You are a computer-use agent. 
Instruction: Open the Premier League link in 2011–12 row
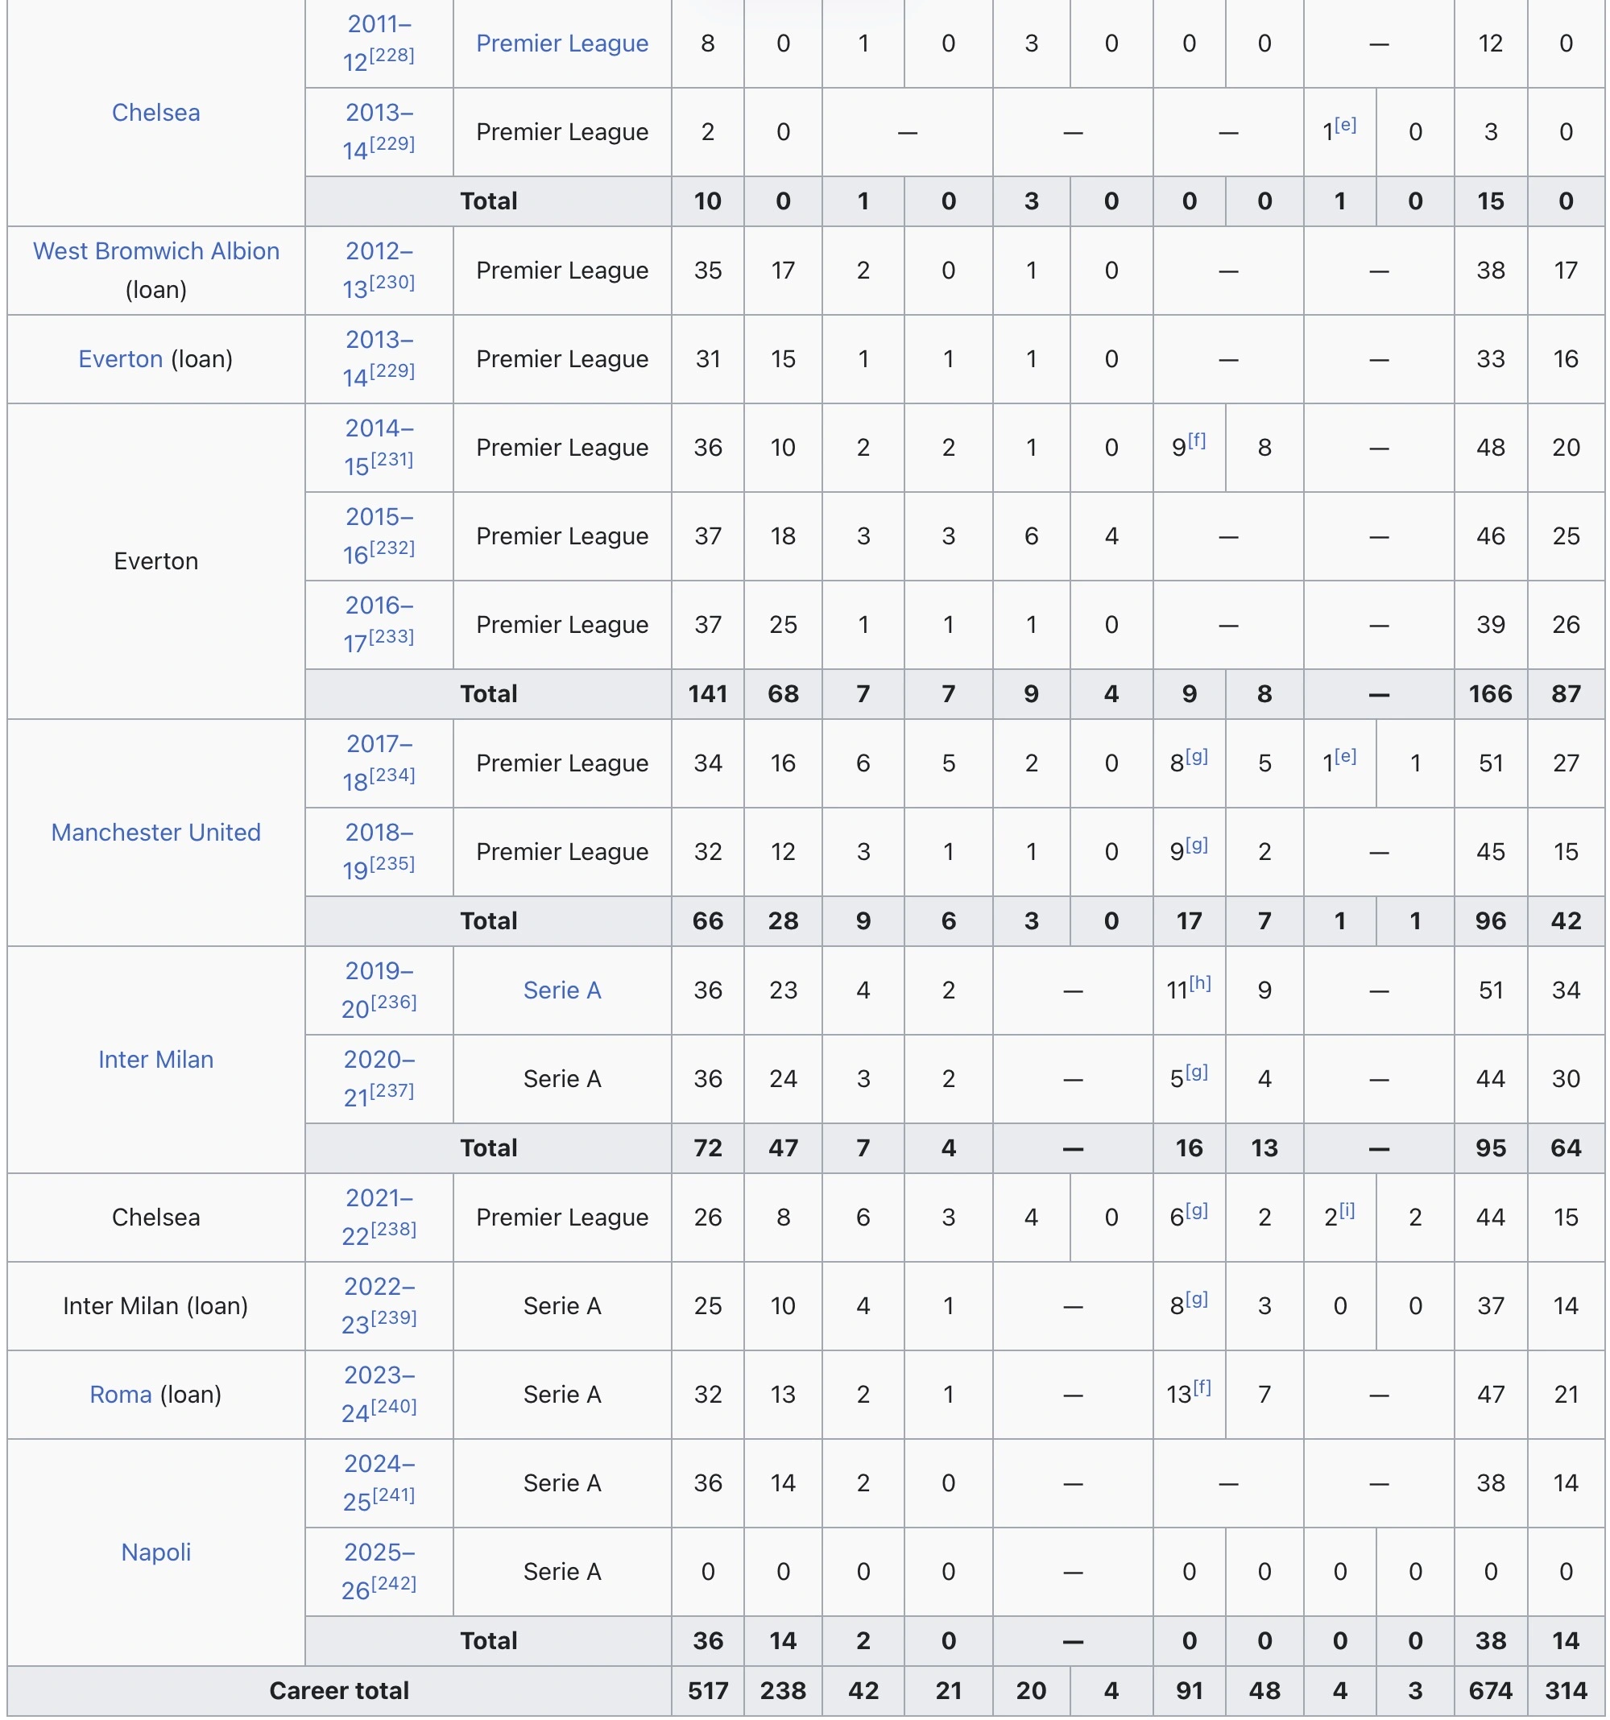click(x=562, y=43)
